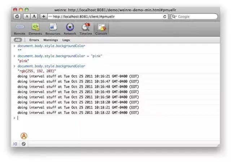
Task: Open the Remote panel
Action: [x=19, y=29]
